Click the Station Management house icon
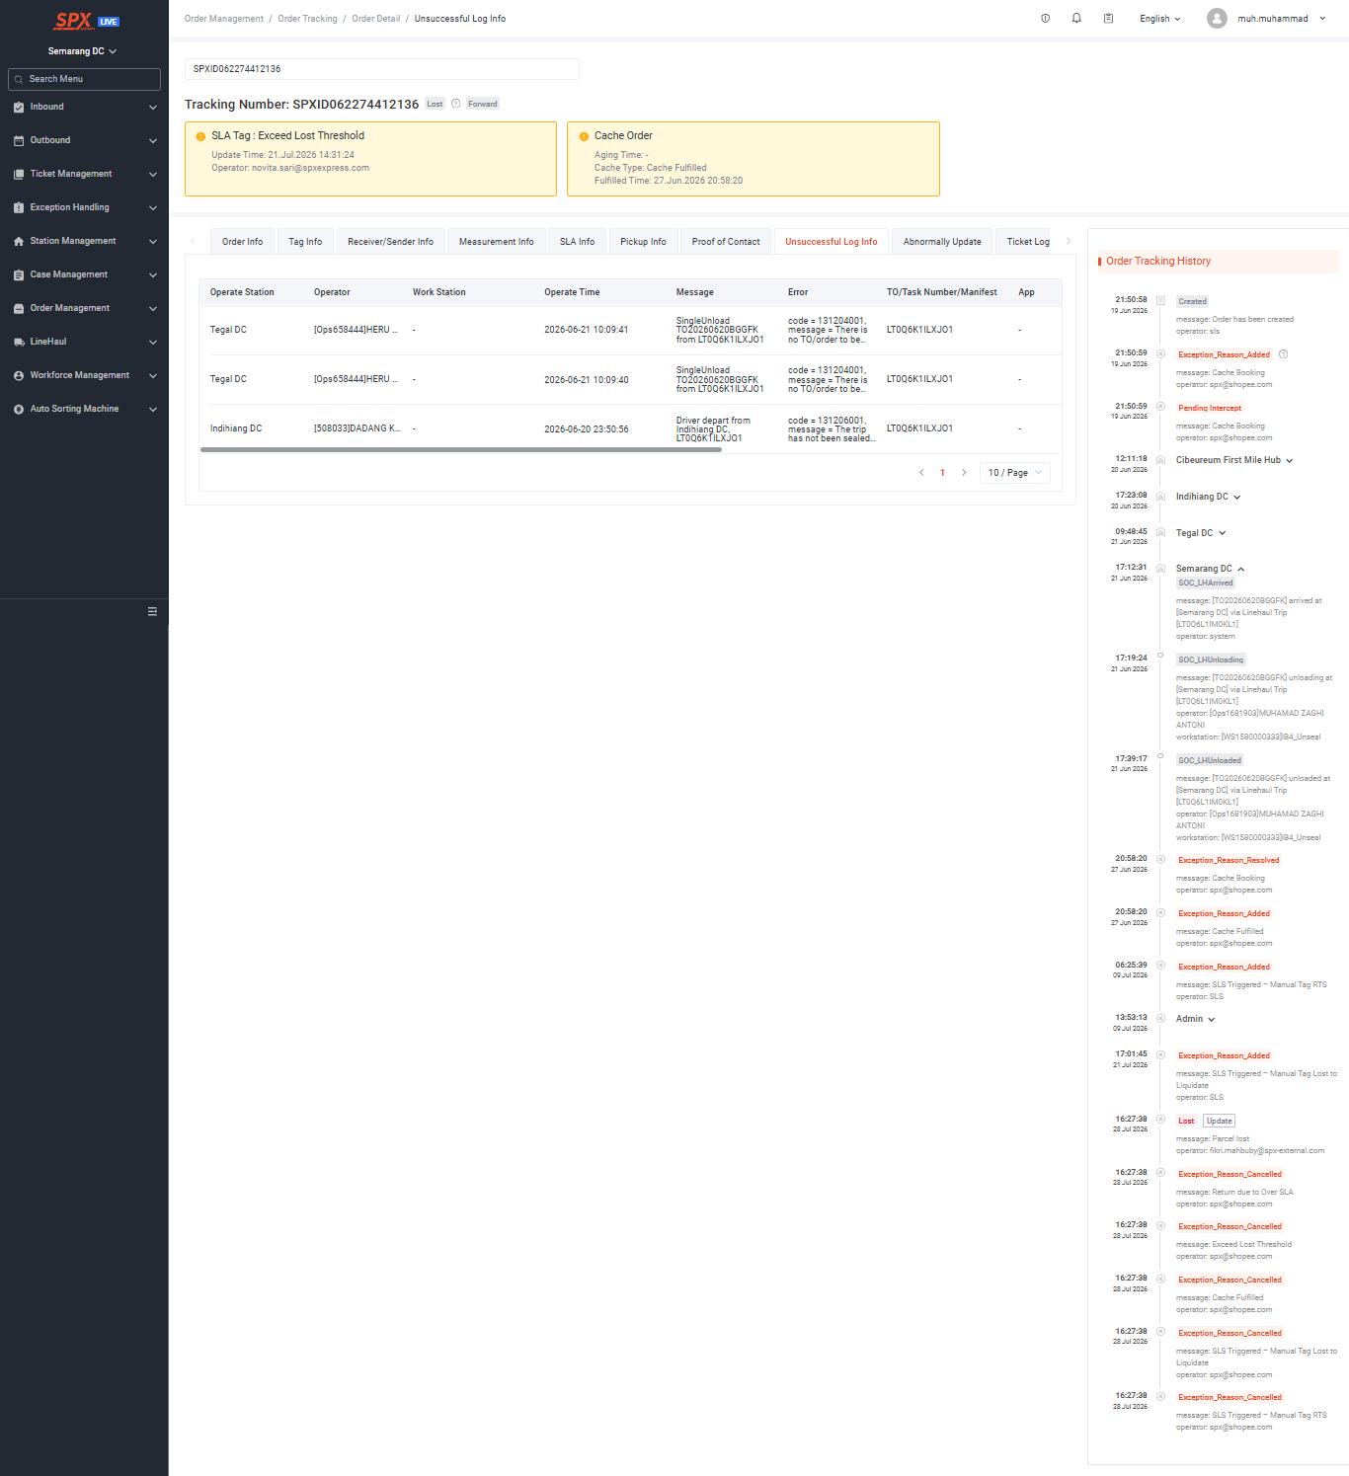 pyautogui.click(x=19, y=241)
